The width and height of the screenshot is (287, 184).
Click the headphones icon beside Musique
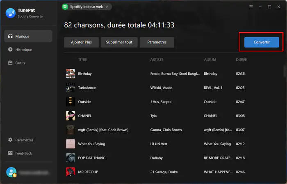click(x=10, y=36)
